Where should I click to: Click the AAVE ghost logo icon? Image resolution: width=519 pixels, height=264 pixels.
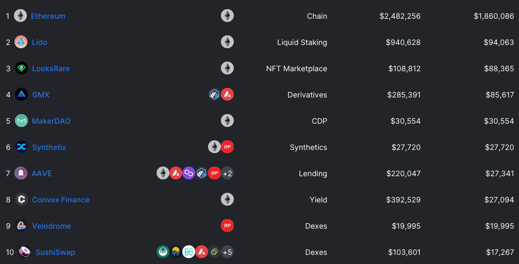(x=21, y=173)
